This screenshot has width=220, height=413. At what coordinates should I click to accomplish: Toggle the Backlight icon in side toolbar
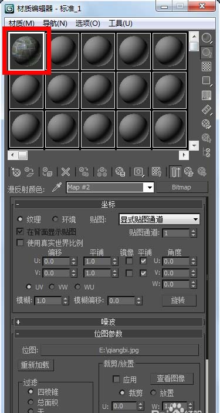pyautogui.click(x=207, y=53)
